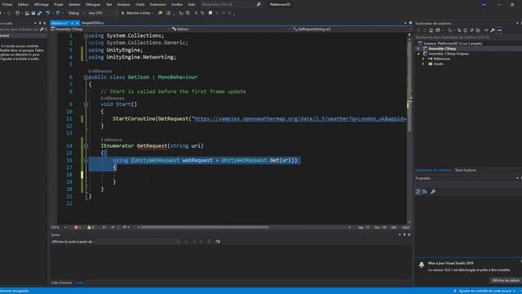Click the Save file toolbar icon
Image resolution: width=522 pixels, height=294 pixels.
coord(33,13)
